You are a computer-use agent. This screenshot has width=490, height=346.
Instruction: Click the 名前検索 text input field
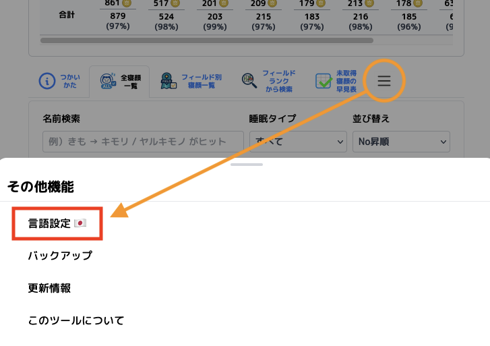[x=143, y=142]
